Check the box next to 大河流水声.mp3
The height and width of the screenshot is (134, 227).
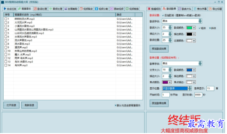6,22
